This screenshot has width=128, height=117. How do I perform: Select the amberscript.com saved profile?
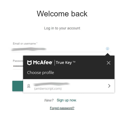tap(69, 86)
